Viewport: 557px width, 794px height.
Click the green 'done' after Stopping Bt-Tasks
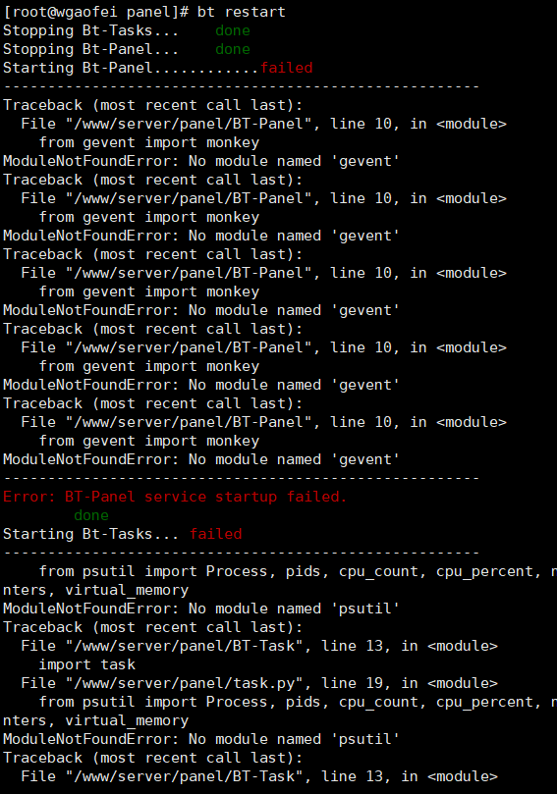(233, 30)
